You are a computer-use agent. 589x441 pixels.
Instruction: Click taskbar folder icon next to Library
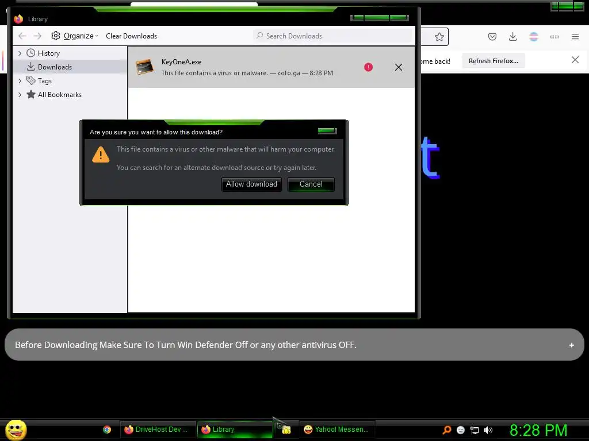coord(286,430)
